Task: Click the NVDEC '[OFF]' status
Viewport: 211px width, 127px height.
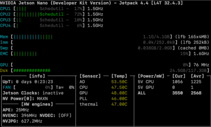Action: [x=65, y=115]
